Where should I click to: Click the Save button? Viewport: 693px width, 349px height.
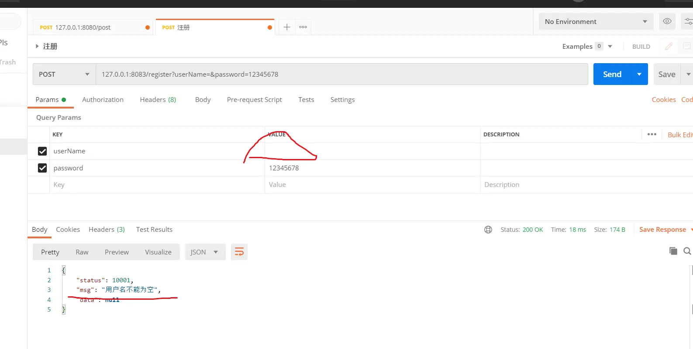(x=667, y=75)
